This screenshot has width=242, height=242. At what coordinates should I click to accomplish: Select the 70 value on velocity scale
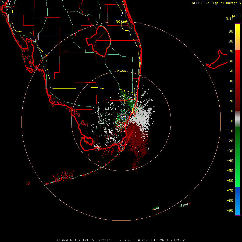click(231, 51)
